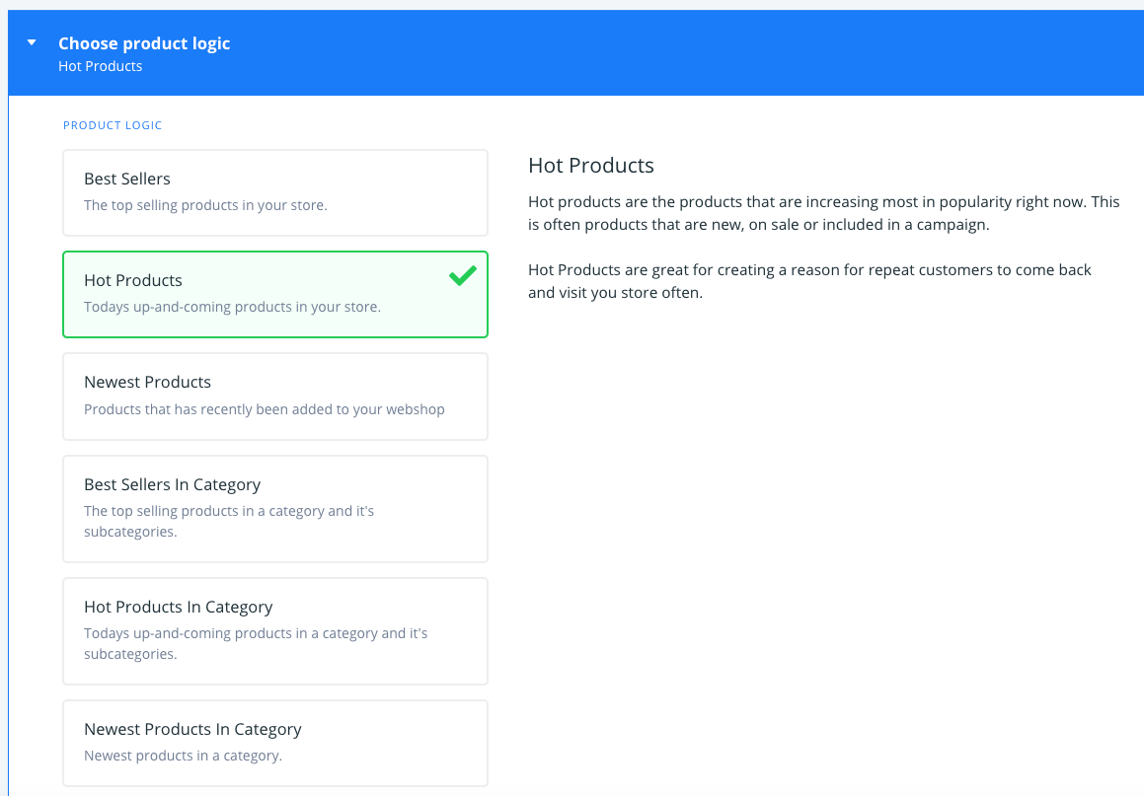Select Newest Products In Category card
The height and width of the screenshot is (796, 1144).
coord(274,742)
